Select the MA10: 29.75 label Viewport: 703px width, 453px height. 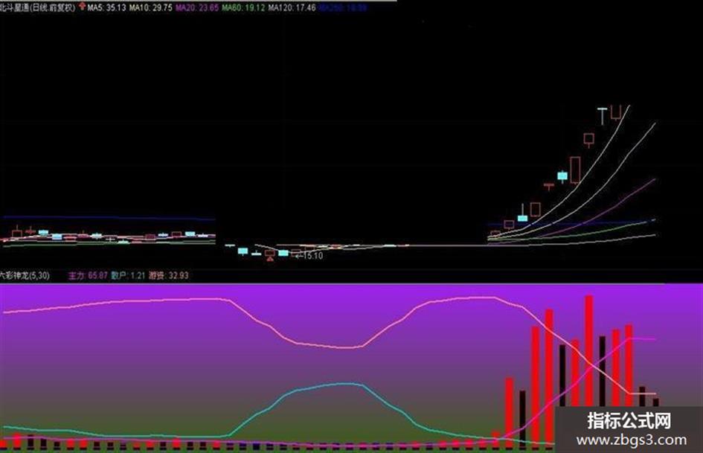[150, 7]
